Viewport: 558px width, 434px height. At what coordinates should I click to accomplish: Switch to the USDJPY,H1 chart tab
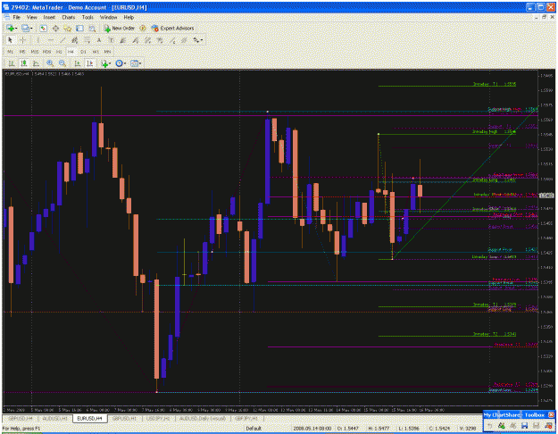158,418
